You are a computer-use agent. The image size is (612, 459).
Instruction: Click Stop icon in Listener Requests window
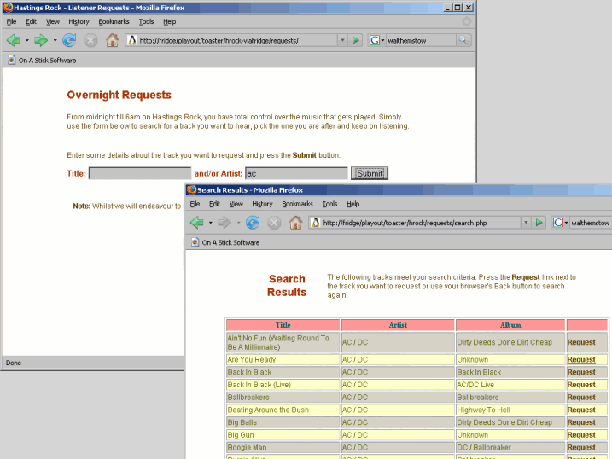tap(90, 40)
